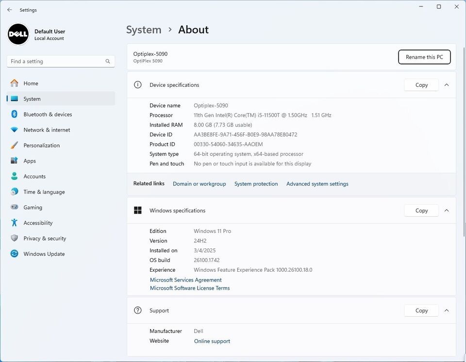Click the Network wifi icon
The width and height of the screenshot is (466, 362).
(x=14, y=130)
